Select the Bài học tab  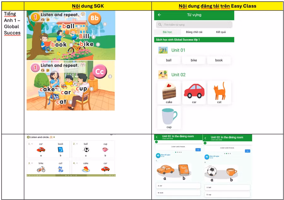(167, 32)
